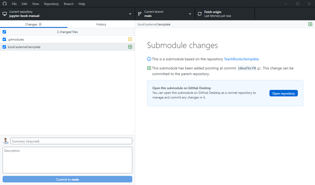Open the Current branch dropdown
The width and height of the screenshot is (315, 185).
coord(190,14)
